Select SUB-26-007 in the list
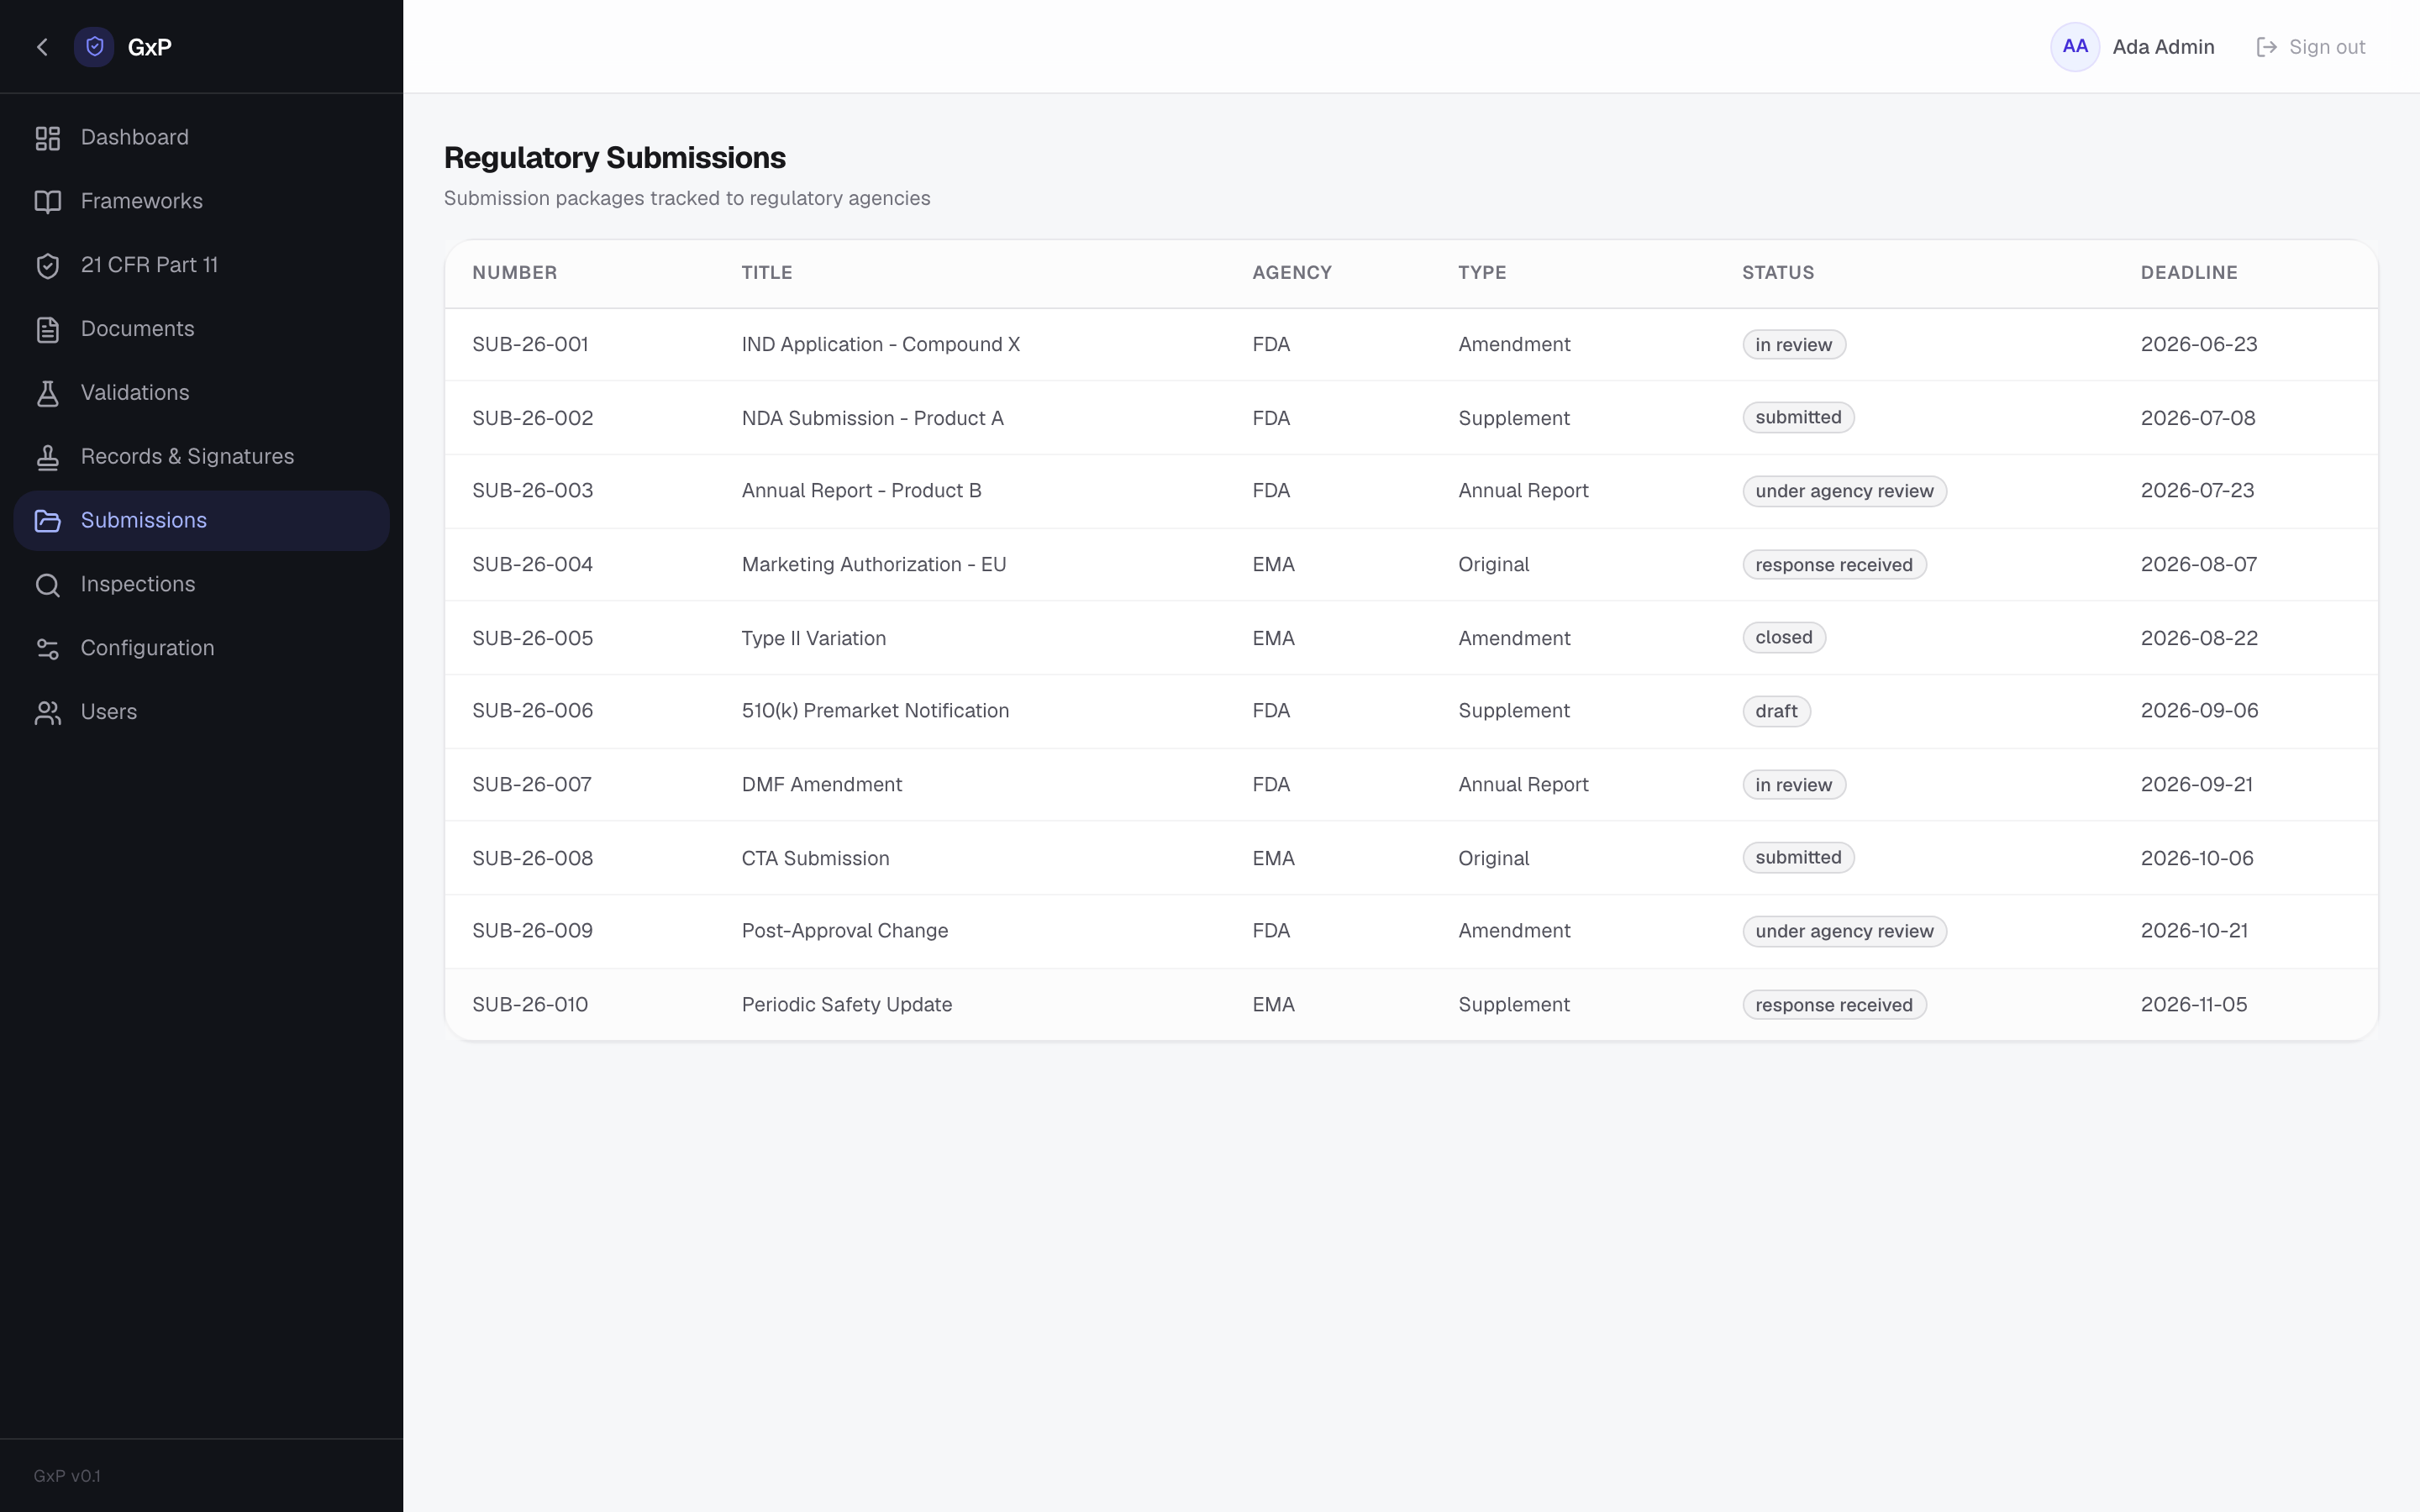 pyautogui.click(x=531, y=785)
